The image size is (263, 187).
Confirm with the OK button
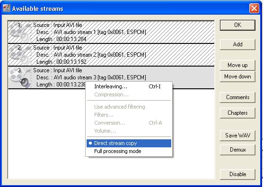point(237,25)
